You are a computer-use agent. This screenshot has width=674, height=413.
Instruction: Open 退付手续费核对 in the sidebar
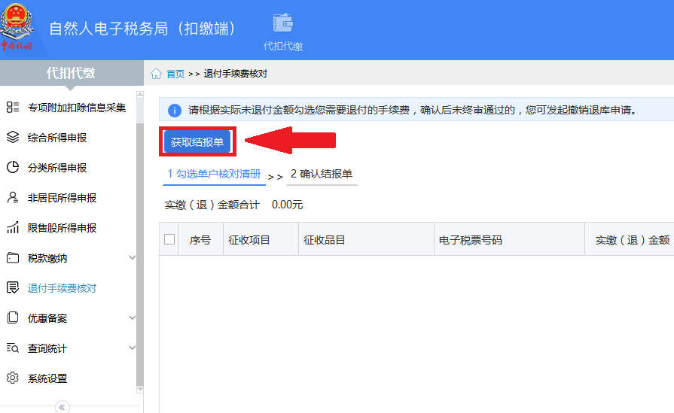coord(62,288)
